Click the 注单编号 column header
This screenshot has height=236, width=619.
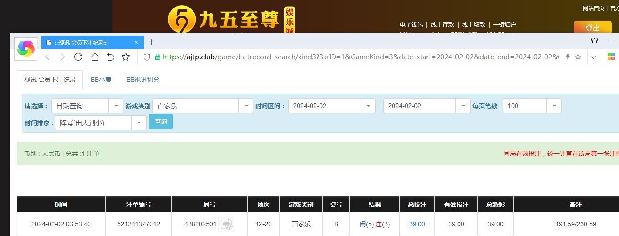point(139,204)
